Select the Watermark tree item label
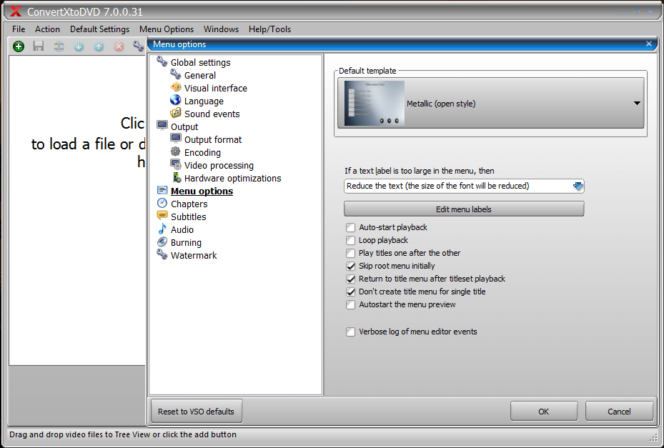664x448 pixels. coord(194,255)
